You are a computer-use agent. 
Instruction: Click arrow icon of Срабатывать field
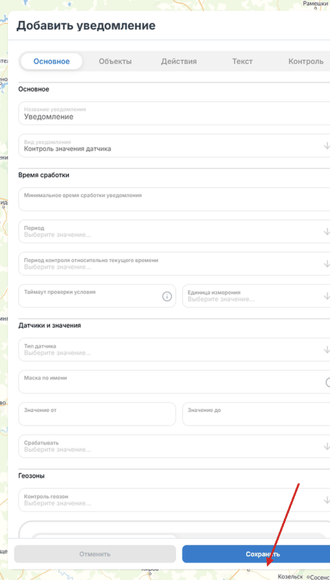(326, 446)
